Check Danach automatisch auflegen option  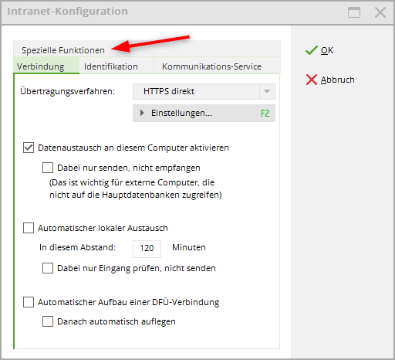point(48,321)
